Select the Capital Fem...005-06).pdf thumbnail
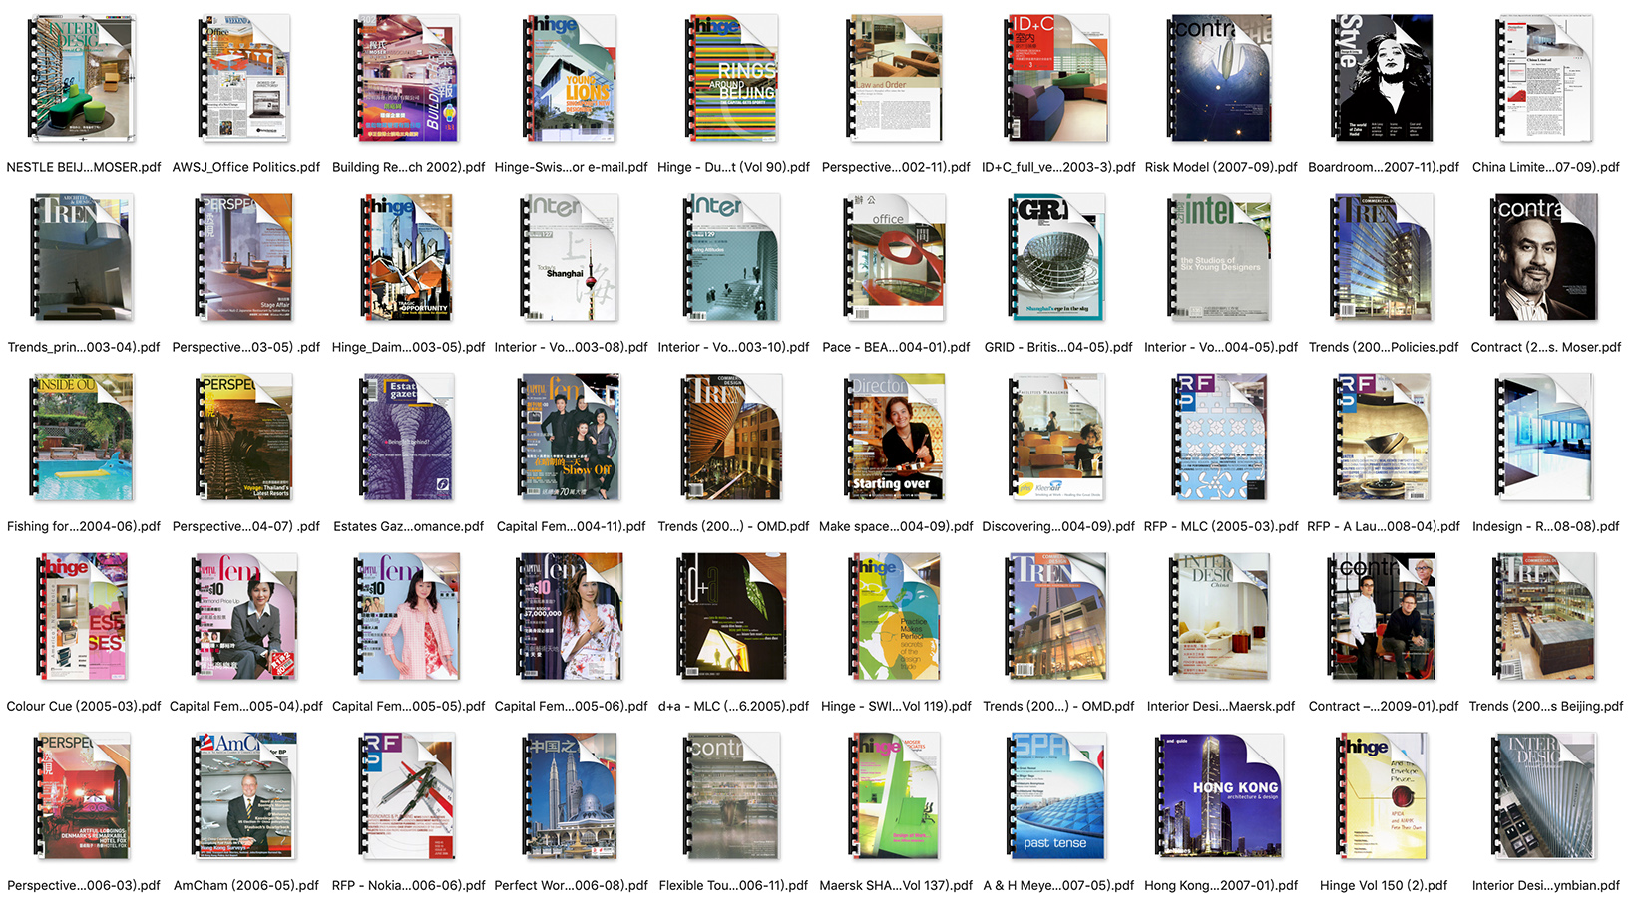Screen dimensions: 1640x907 click(x=571, y=616)
